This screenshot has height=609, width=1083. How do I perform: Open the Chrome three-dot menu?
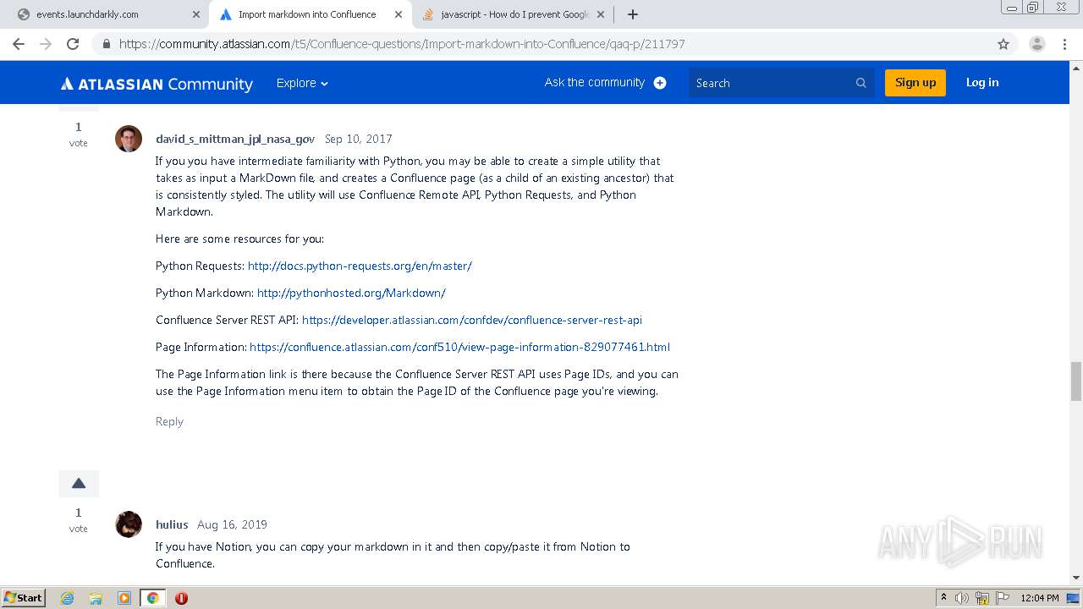1065,44
